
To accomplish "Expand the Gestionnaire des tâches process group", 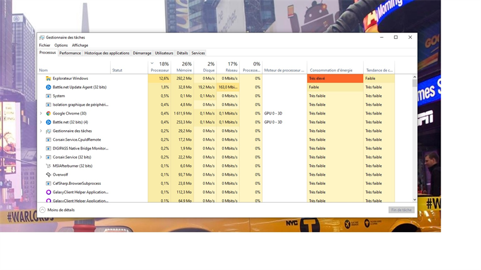I will point(41,131).
